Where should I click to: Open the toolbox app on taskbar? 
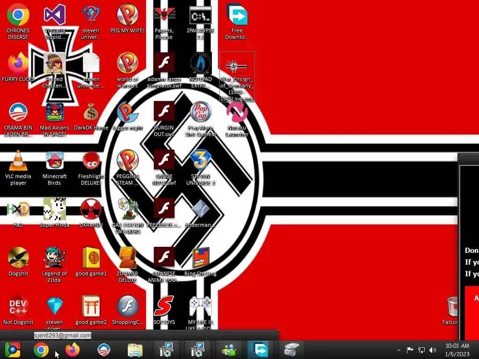tap(291, 350)
